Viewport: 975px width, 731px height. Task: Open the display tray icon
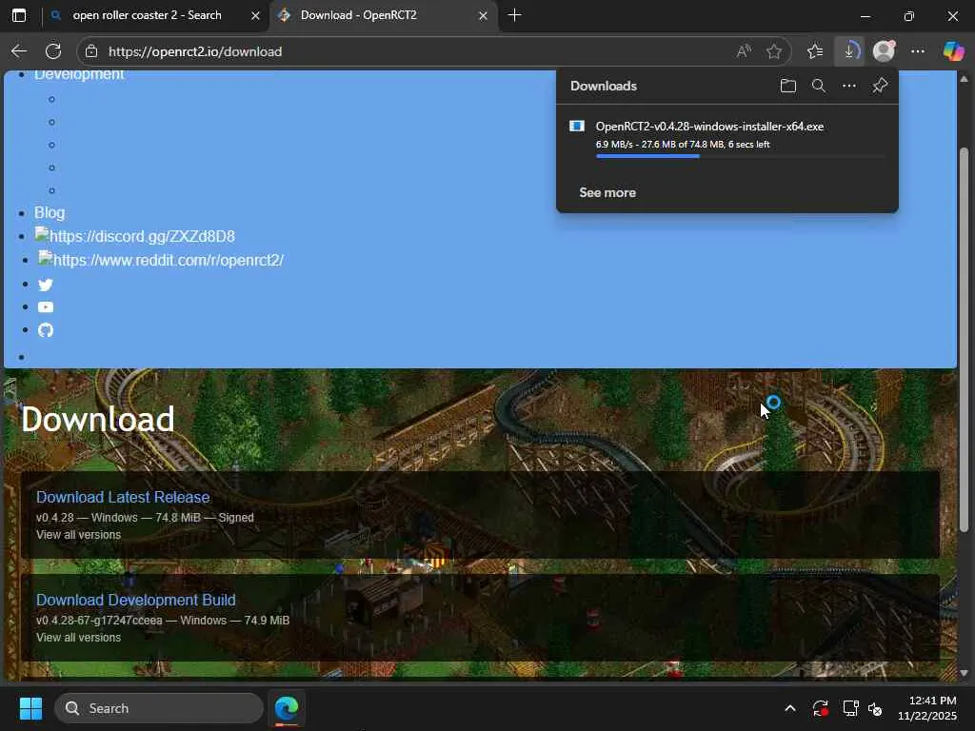pyautogui.click(x=850, y=708)
